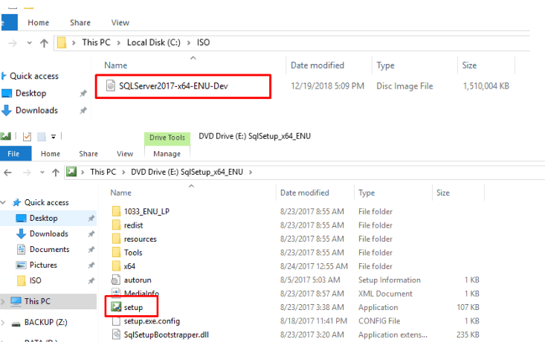The width and height of the screenshot is (545, 342).
Task: Open Documents in the navigation pane
Action: pyautogui.click(x=50, y=250)
